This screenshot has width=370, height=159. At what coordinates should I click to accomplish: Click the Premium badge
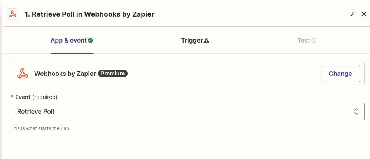tap(113, 74)
